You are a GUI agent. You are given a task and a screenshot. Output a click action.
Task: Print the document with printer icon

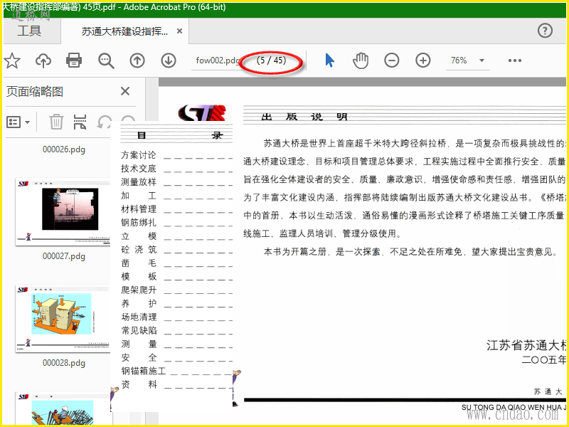[x=74, y=60]
